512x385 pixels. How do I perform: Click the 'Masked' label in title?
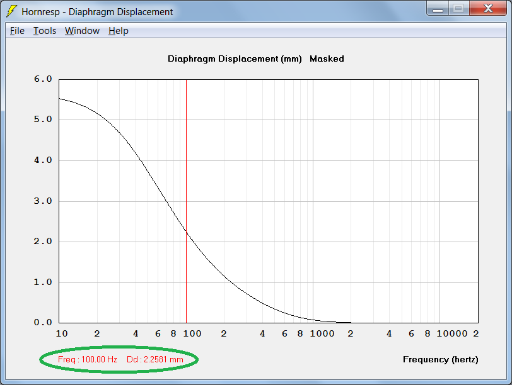[x=327, y=59]
